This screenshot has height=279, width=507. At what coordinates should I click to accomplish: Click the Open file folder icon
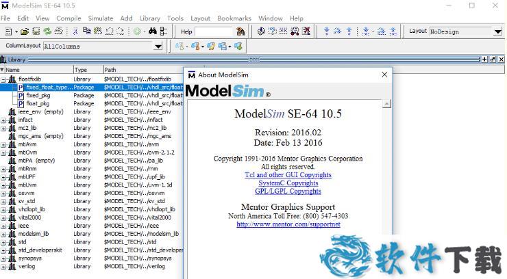pos(25,31)
